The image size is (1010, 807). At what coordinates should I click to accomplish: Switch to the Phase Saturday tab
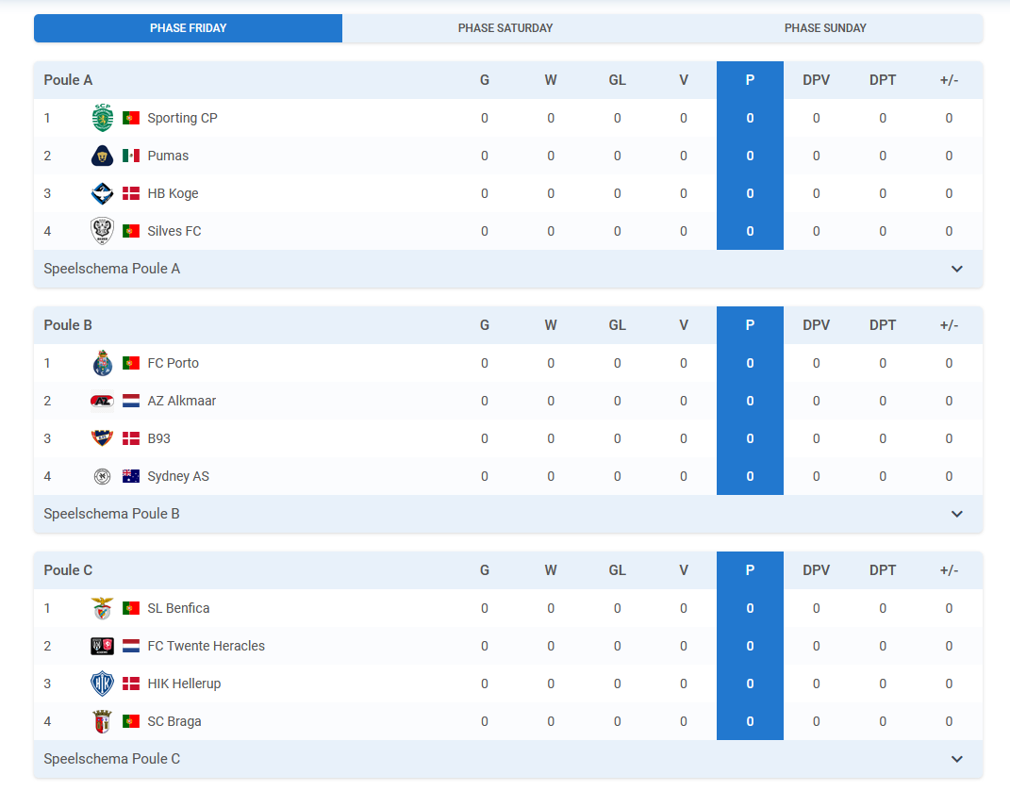(505, 28)
